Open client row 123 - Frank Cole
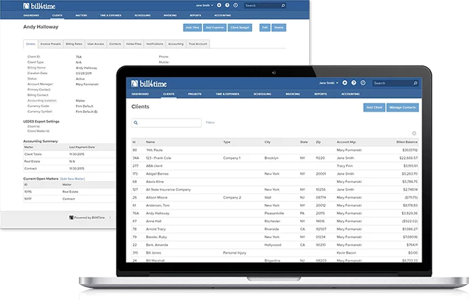Image resolution: width=476 pixels, height=300 pixels. pos(275,158)
